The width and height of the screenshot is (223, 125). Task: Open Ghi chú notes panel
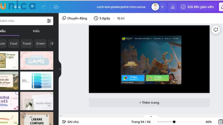pos(71,122)
